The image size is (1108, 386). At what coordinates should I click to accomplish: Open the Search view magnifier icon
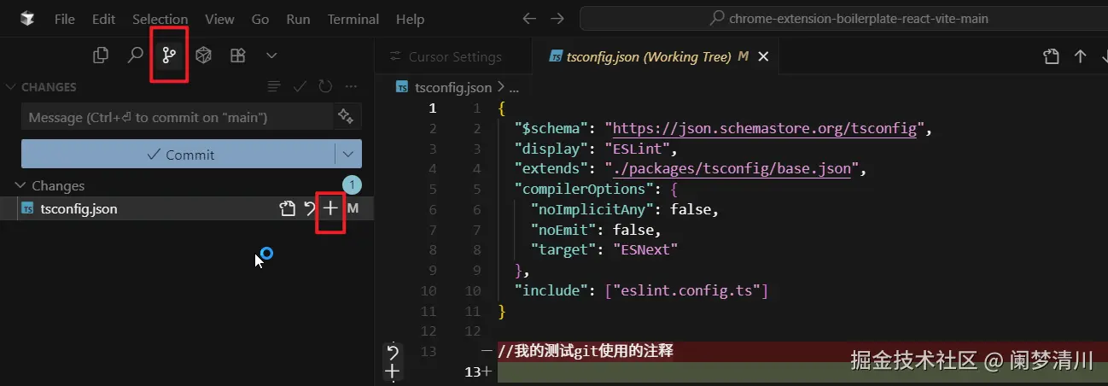tap(135, 56)
